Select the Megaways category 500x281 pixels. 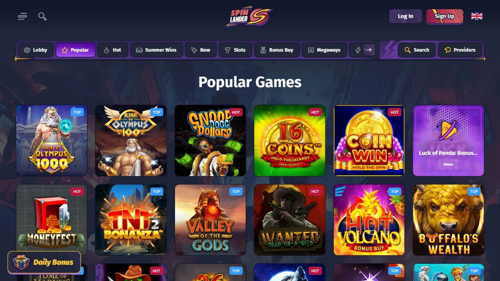tap(324, 50)
